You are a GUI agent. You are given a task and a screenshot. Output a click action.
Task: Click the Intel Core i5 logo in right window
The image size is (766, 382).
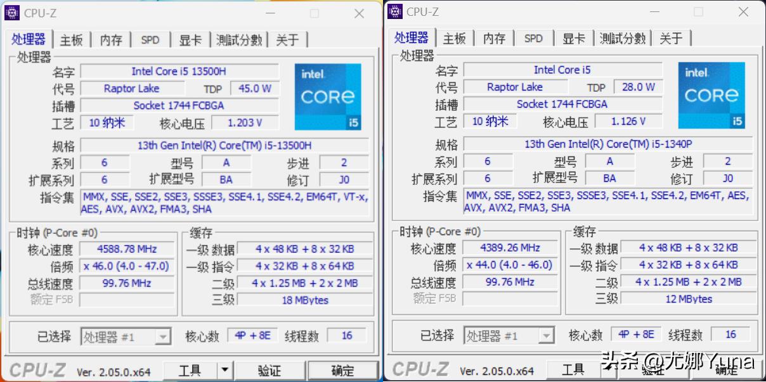(x=711, y=96)
